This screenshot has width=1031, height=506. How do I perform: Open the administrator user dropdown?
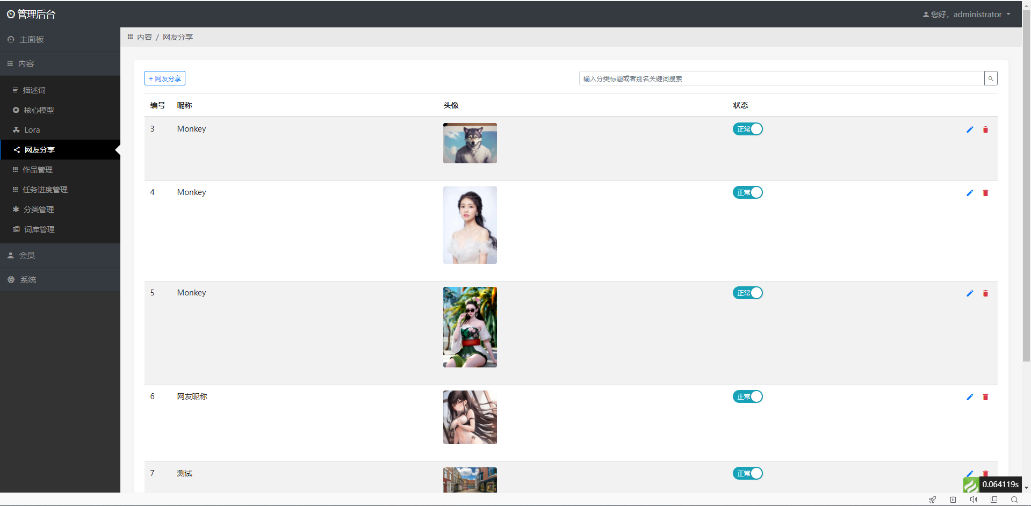point(967,15)
